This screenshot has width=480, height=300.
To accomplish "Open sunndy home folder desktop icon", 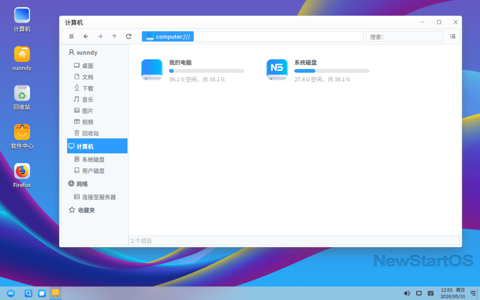I will click(x=22, y=59).
